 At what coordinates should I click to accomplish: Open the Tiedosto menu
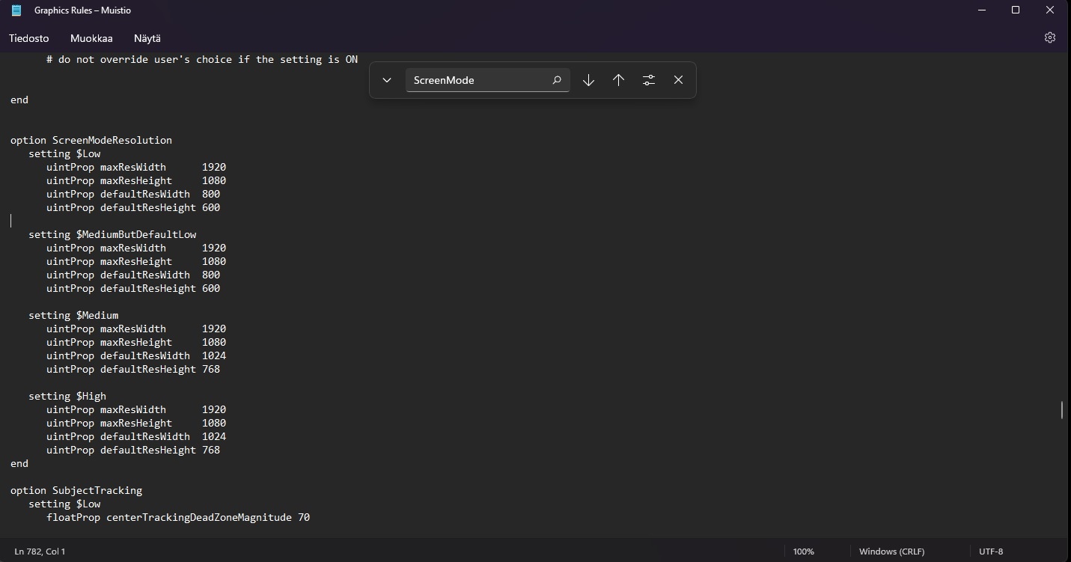click(29, 38)
